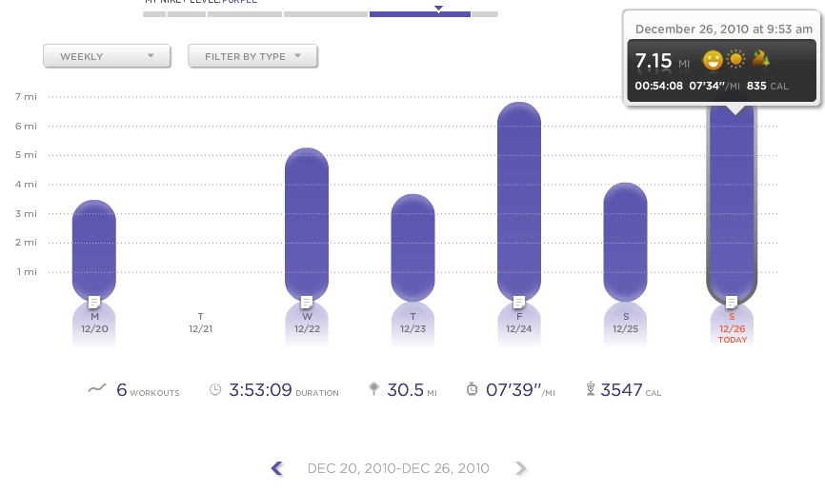Select the Saturday 12/25 run bar
The image size is (825, 492).
625,243
